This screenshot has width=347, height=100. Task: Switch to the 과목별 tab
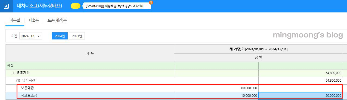[15, 20]
